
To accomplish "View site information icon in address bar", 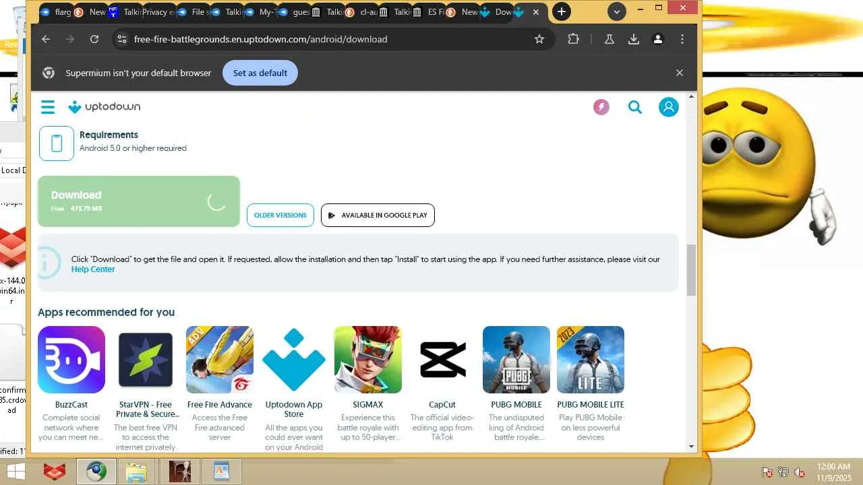I will click(x=121, y=39).
